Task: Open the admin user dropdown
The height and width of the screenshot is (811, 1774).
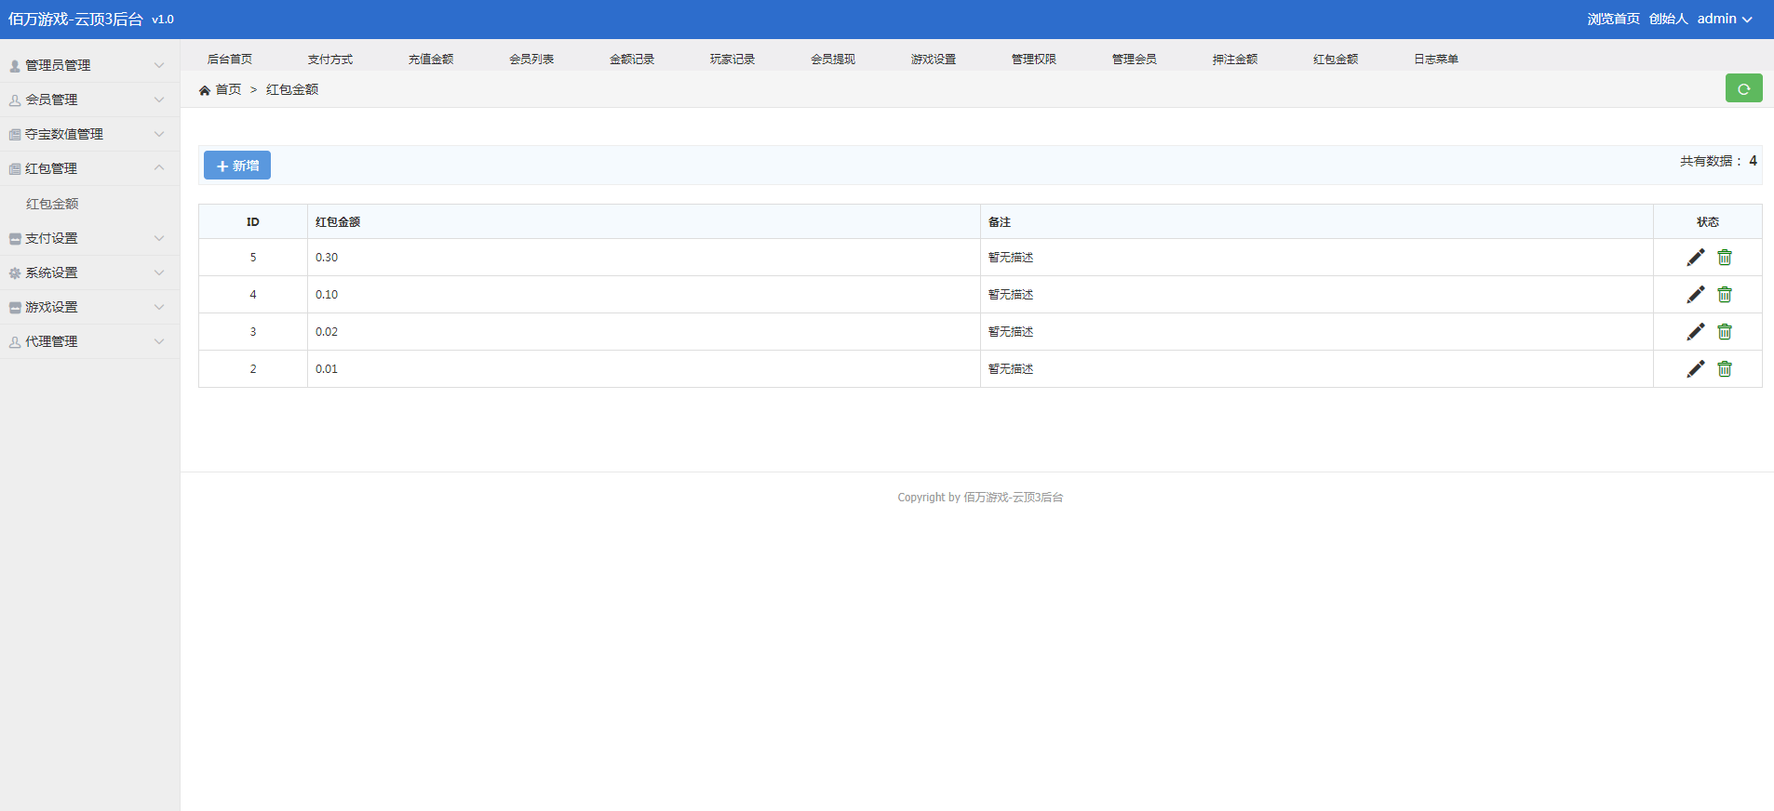Action: click(x=1725, y=19)
